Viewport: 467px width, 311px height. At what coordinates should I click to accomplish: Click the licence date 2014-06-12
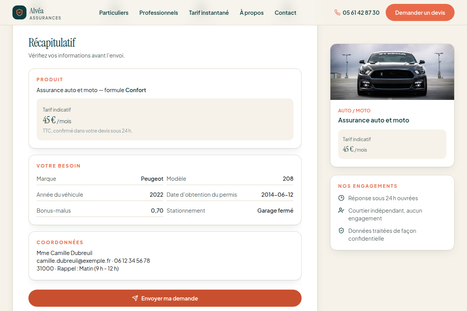[x=277, y=195]
